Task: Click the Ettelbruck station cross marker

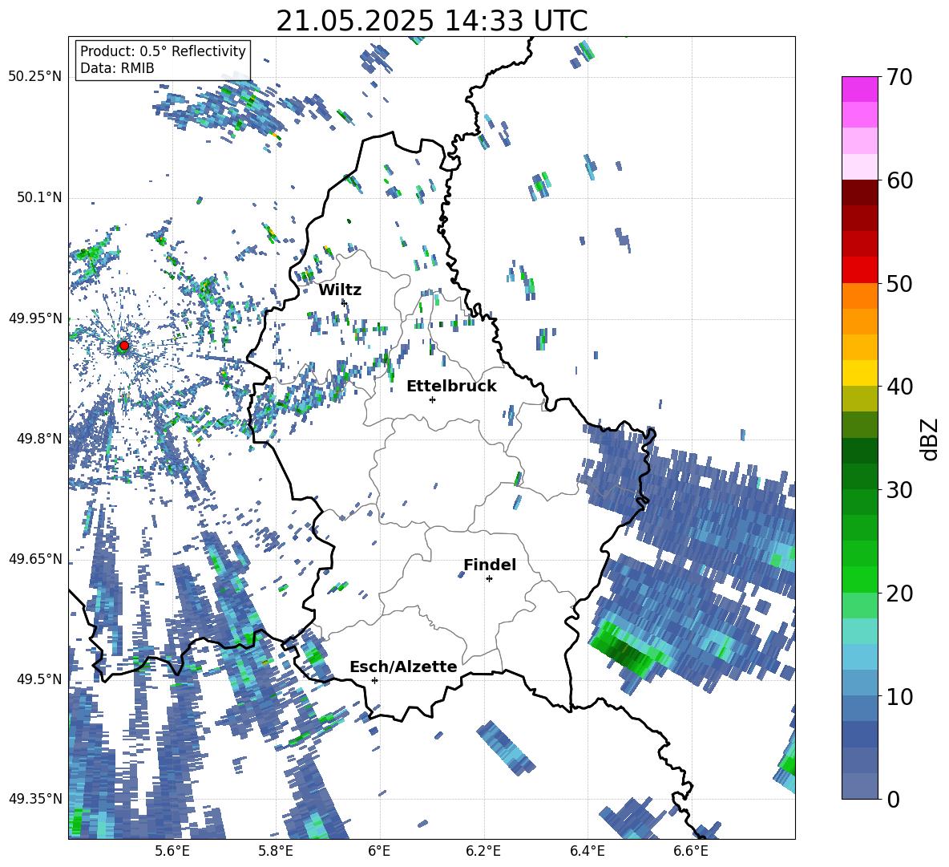Action: point(432,399)
